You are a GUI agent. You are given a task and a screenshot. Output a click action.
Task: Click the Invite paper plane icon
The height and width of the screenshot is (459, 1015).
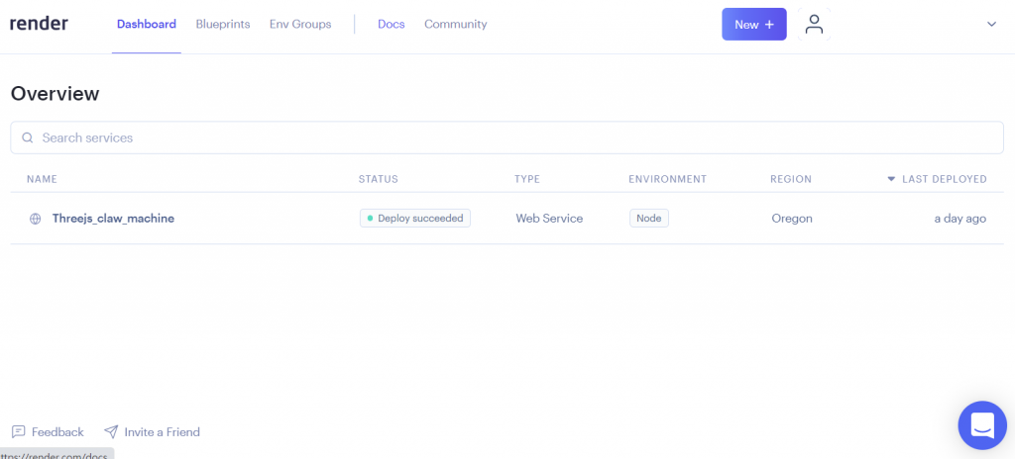pos(111,432)
